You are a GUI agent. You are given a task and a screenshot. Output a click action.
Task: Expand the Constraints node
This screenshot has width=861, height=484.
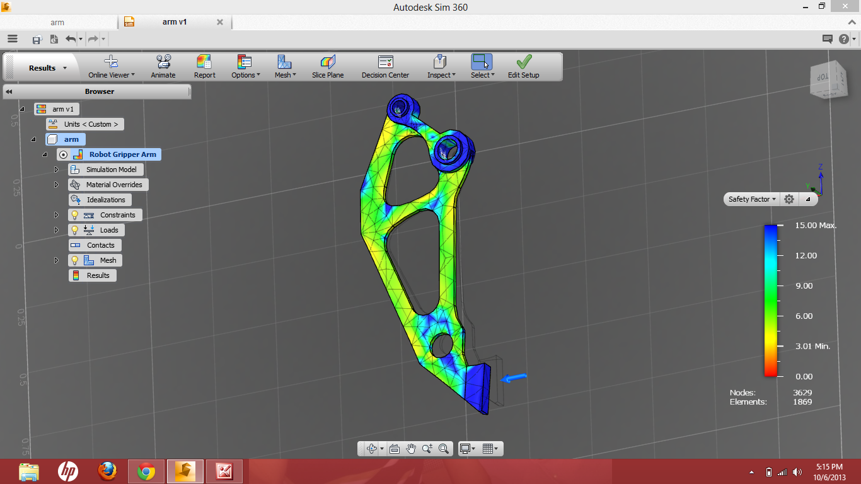[56, 215]
